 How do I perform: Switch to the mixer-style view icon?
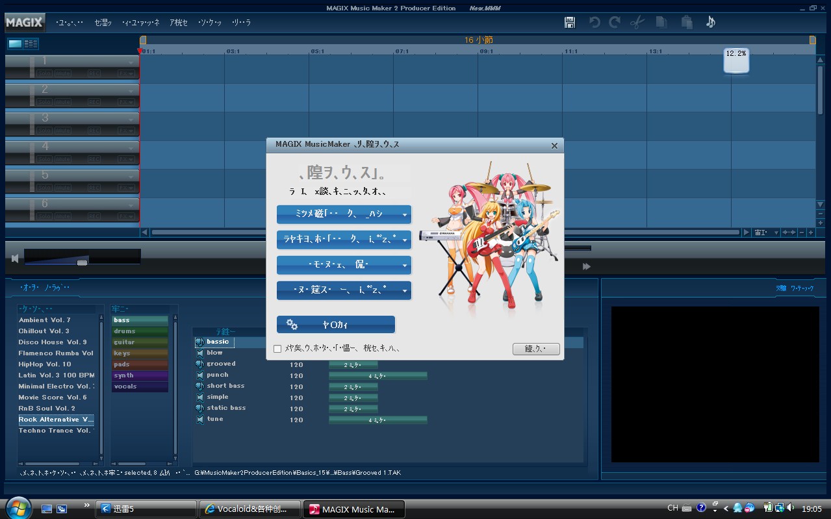(x=31, y=44)
